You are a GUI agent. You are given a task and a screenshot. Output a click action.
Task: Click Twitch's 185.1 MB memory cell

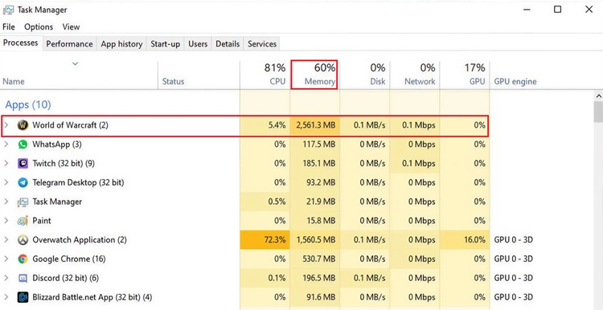[314, 164]
